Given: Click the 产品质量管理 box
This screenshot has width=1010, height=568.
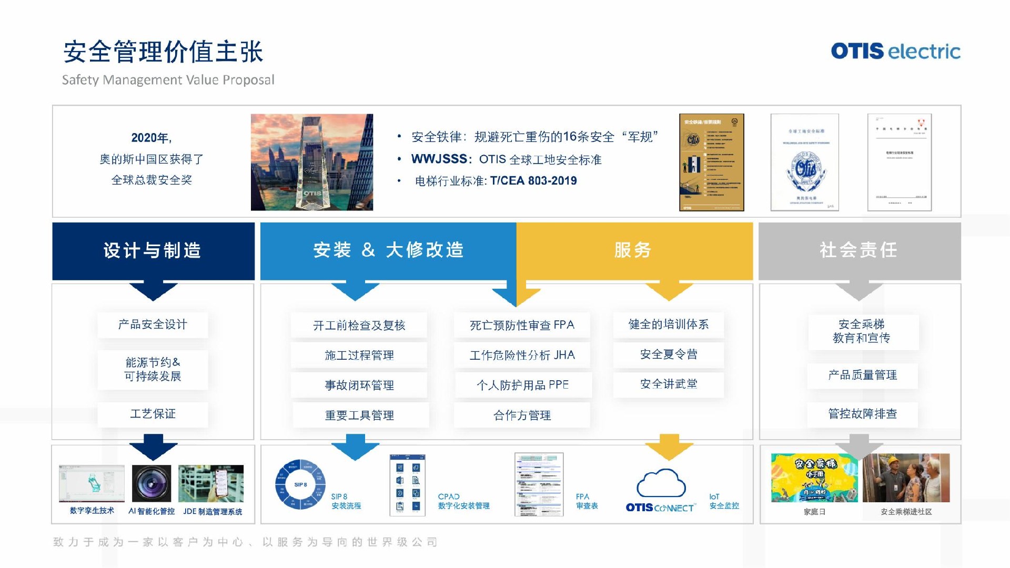Looking at the screenshot, I should pos(863,375).
